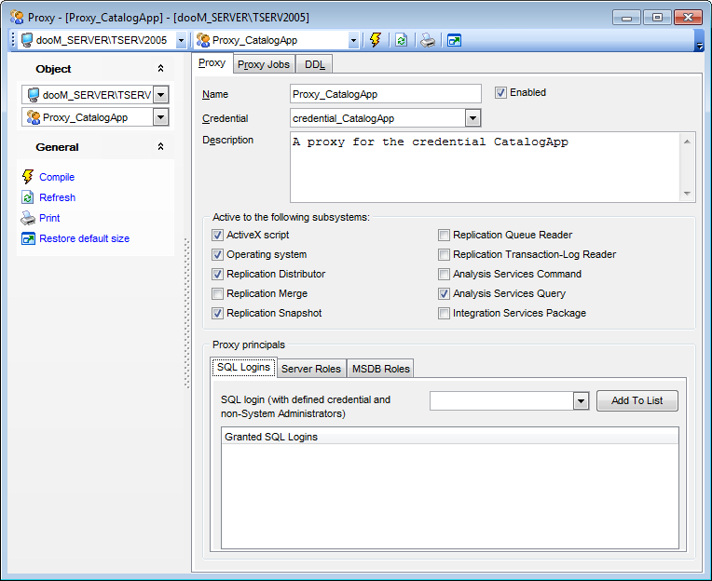Image resolution: width=712 pixels, height=581 pixels.
Task: Click the Print icon in the toolbar
Action: click(427, 40)
